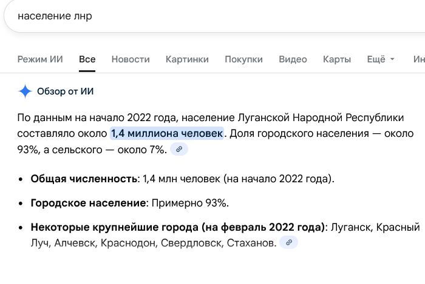Click the source link icon after "около 7%."
The image size is (425, 284).
[178, 149]
